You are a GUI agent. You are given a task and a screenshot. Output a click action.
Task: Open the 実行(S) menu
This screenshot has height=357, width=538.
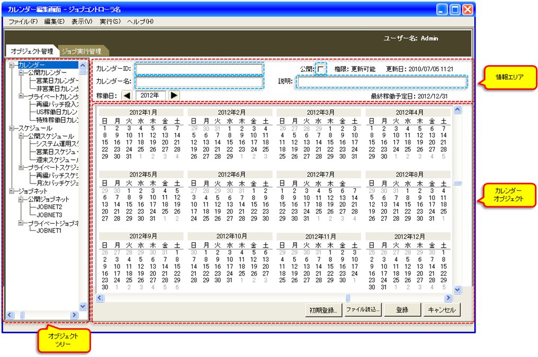(110, 22)
